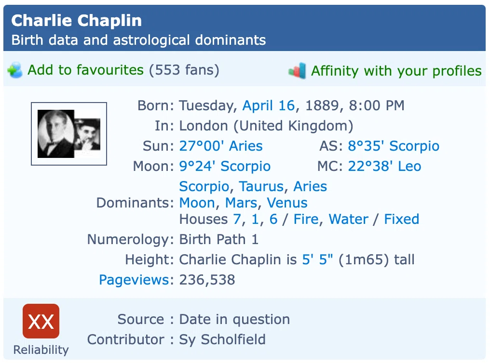Open the 5' 5" height link
This screenshot has width=490, height=363.
tap(317, 259)
